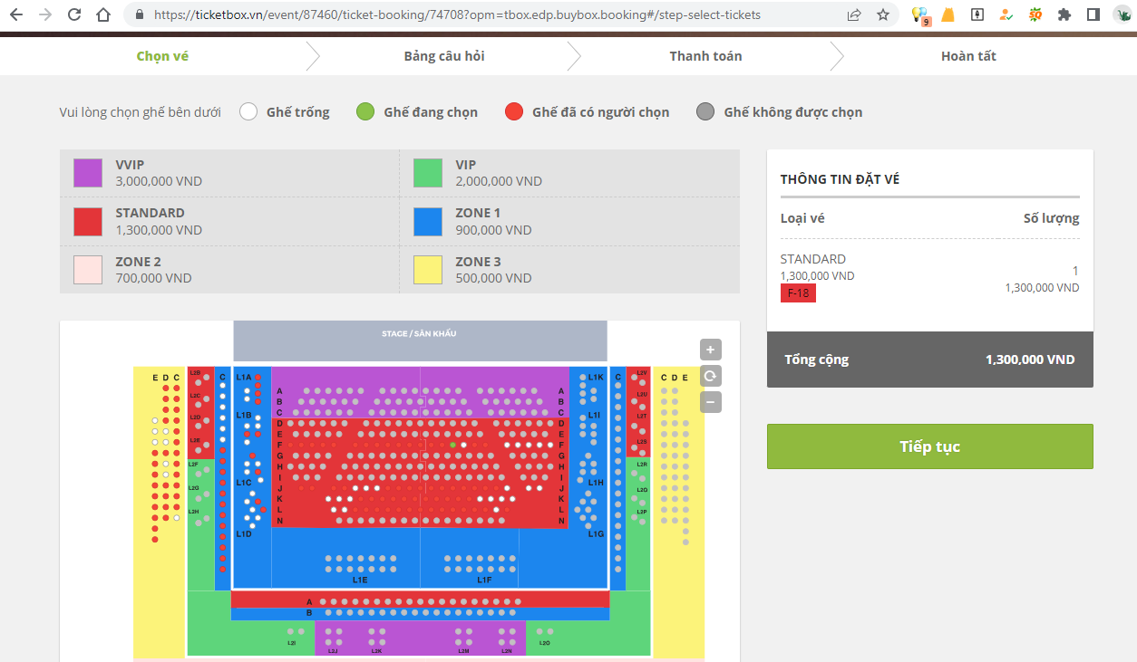Open the SQ extension icon
The width and height of the screenshot is (1137, 662).
click(x=1035, y=14)
